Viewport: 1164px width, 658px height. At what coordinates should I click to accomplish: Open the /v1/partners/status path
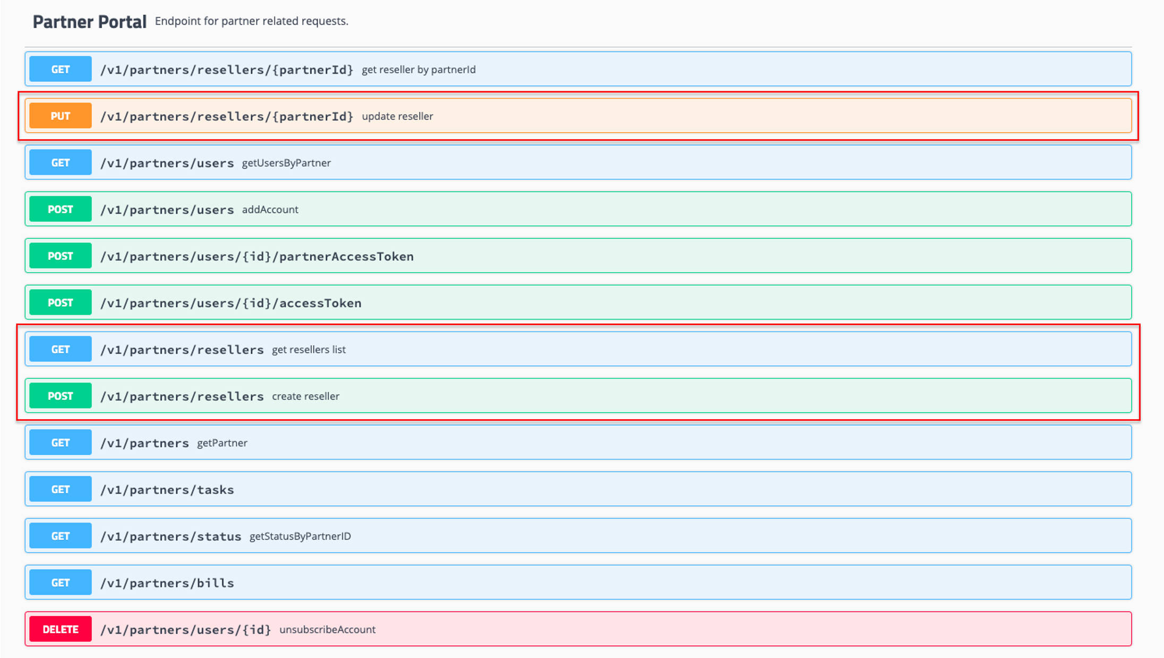coord(171,536)
